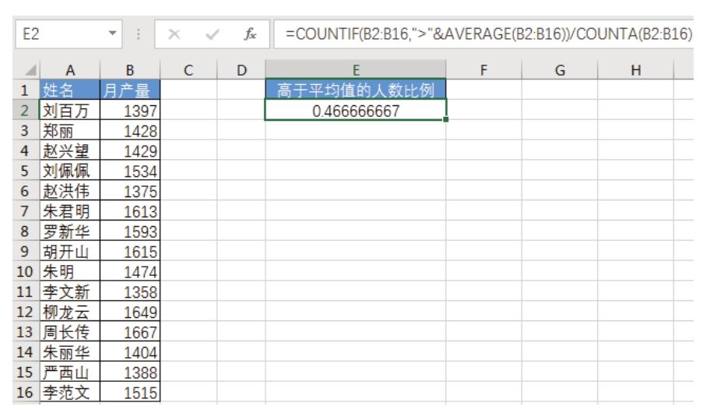Screen dimensions: 703x417
Task: Click the fill handle on cell E2
Action: coord(446,120)
